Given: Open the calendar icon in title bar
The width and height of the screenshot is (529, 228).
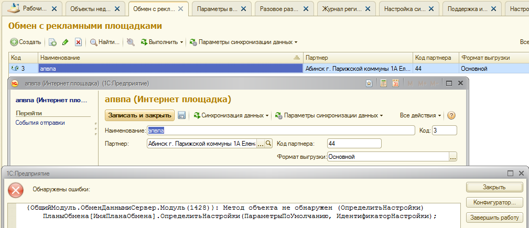Looking at the screenshot, I should pyautogui.click(x=396, y=83).
